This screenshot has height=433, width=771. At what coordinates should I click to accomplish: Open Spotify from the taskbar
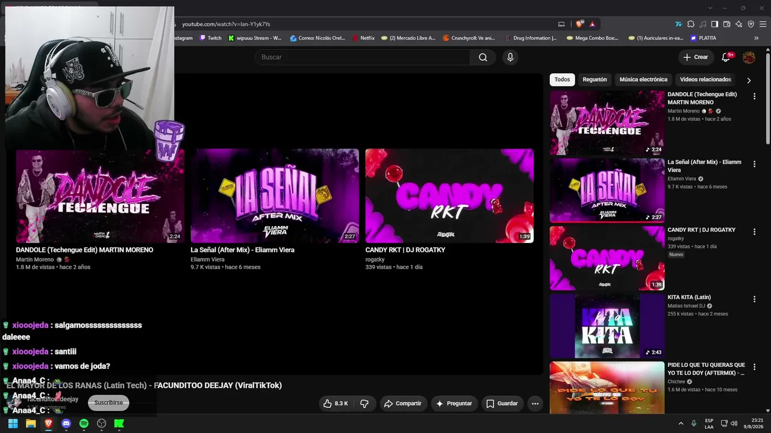[x=84, y=423]
